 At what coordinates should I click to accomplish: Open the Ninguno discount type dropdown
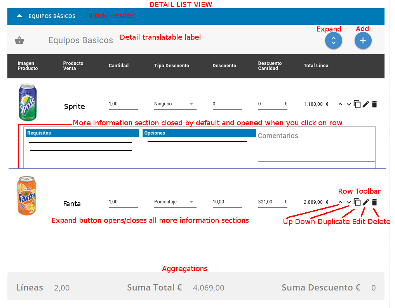(175, 104)
